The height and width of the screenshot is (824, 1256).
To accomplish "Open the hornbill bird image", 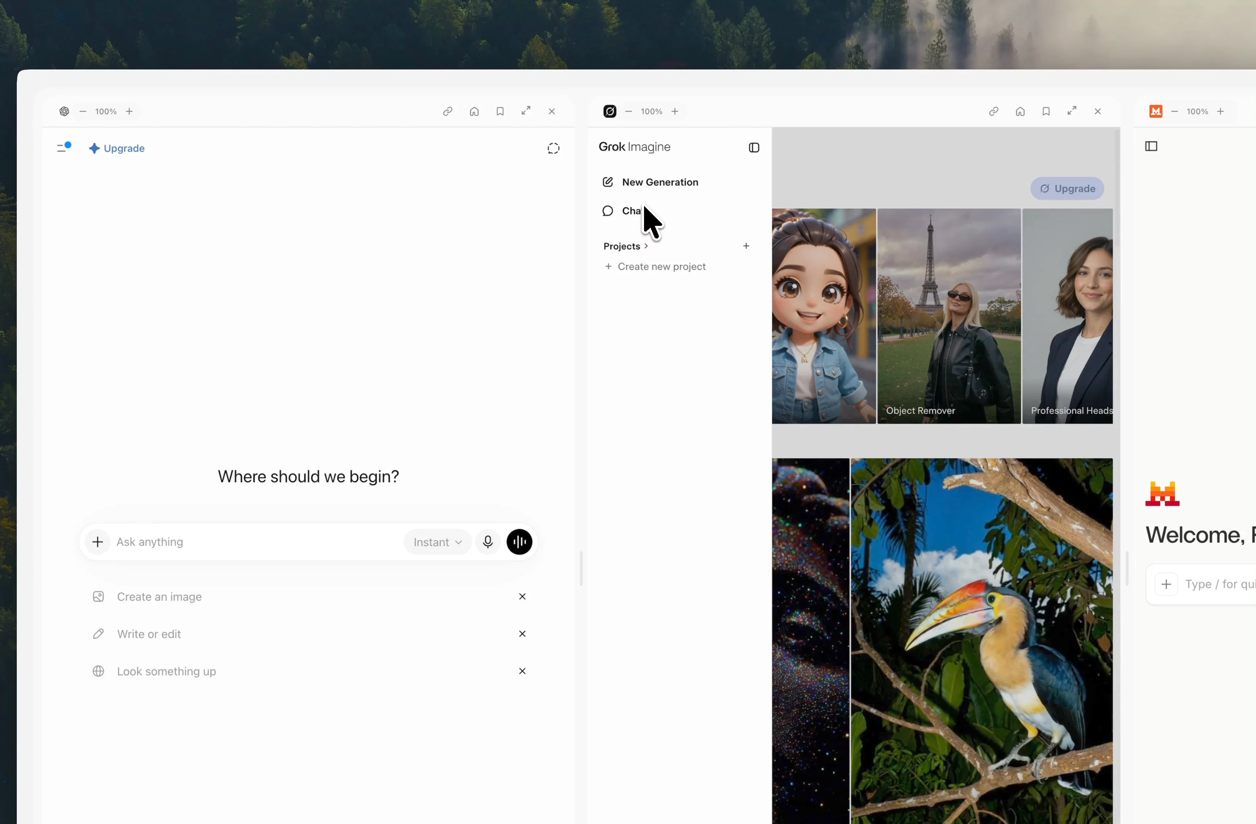I will [982, 641].
